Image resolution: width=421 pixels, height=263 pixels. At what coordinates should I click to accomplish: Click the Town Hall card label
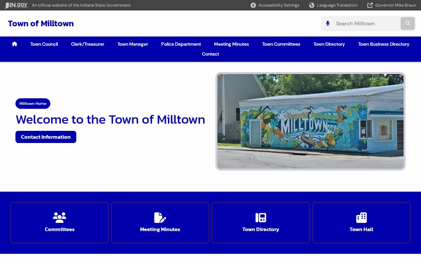[x=361, y=229]
